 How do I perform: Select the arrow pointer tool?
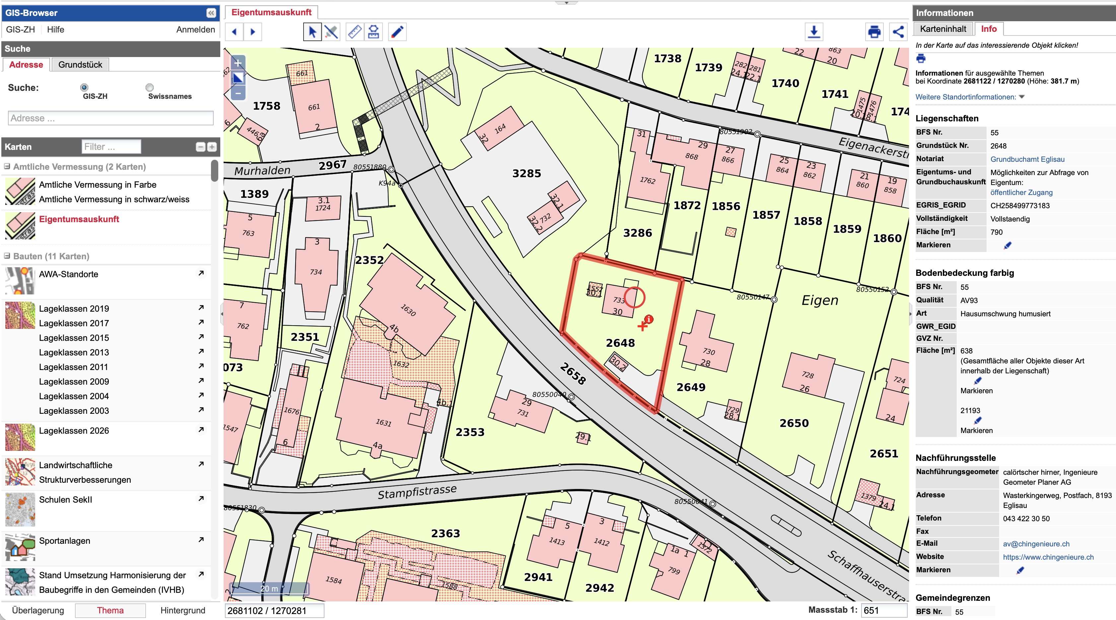(312, 32)
